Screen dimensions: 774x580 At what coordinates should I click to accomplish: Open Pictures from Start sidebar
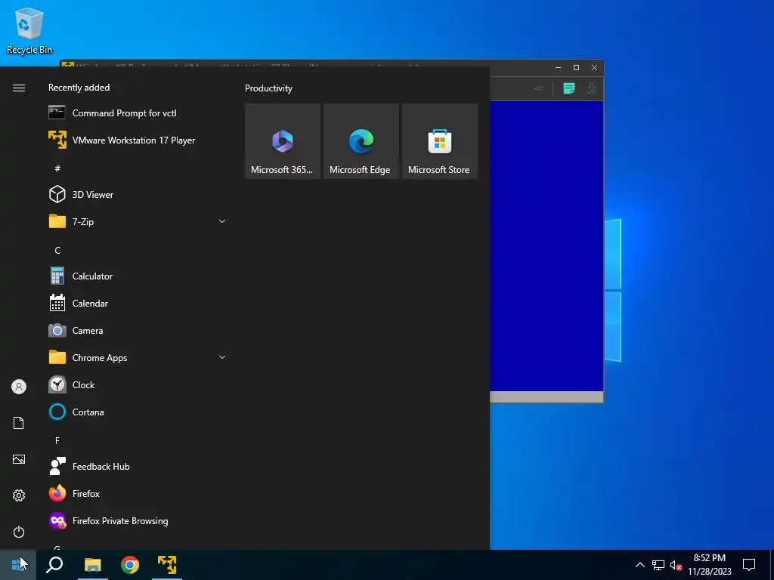coord(19,459)
